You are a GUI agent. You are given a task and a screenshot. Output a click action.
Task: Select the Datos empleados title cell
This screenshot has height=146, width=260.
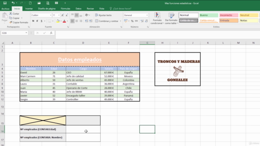point(80,60)
